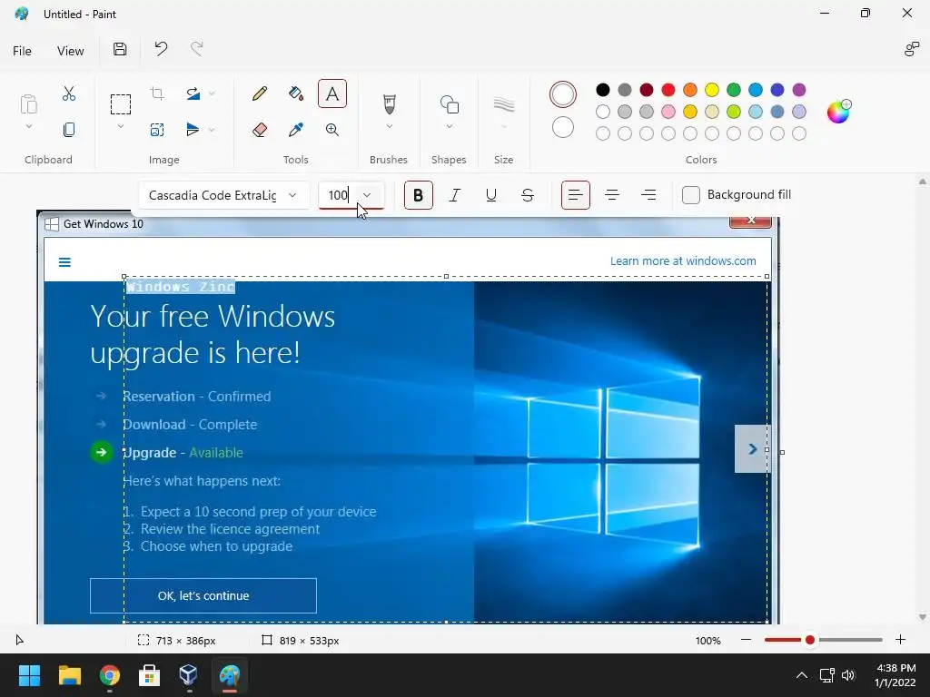Pick the black color swatch
Screen dimensions: 930x697
[x=603, y=90]
